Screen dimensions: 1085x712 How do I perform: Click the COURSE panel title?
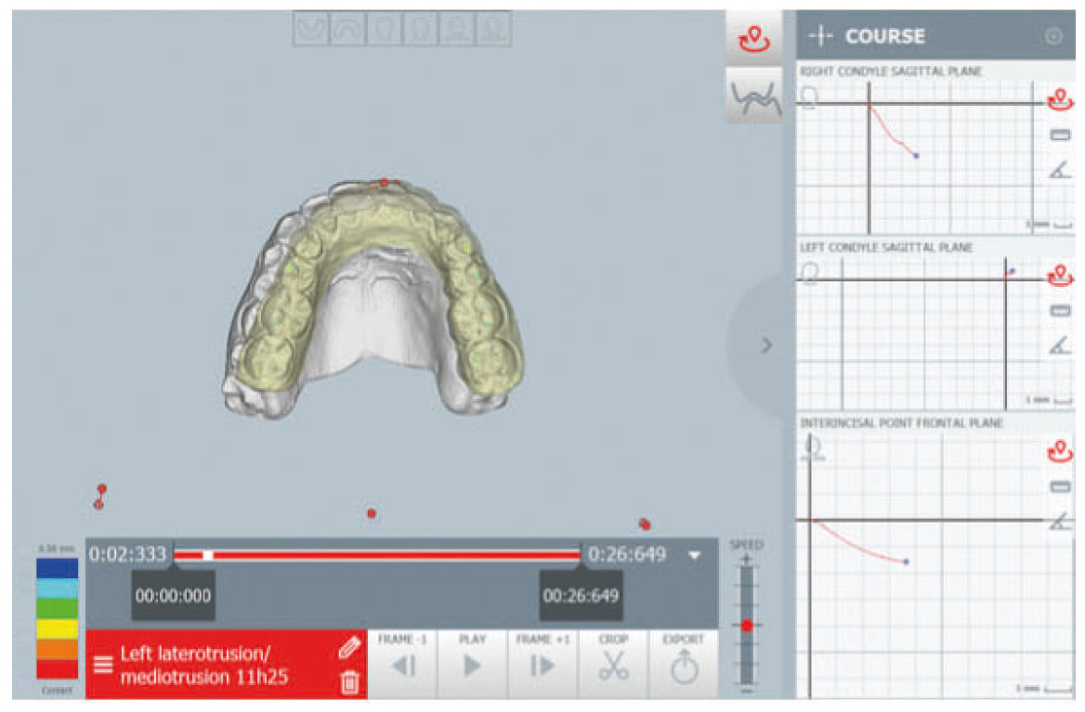tap(885, 36)
